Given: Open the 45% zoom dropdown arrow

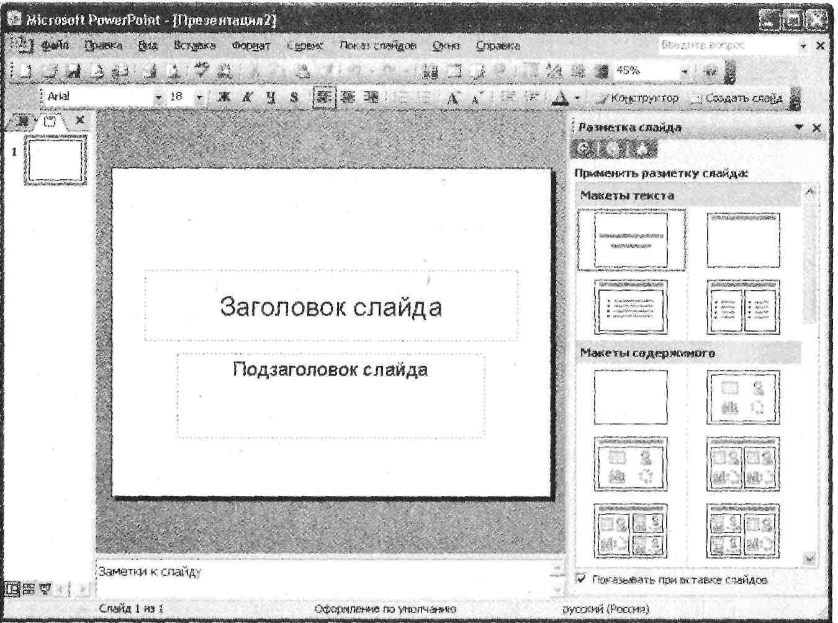Looking at the screenshot, I should 685,72.
